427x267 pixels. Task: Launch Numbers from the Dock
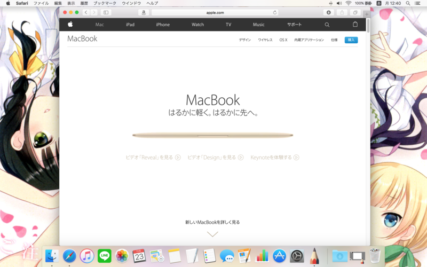coord(262,256)
